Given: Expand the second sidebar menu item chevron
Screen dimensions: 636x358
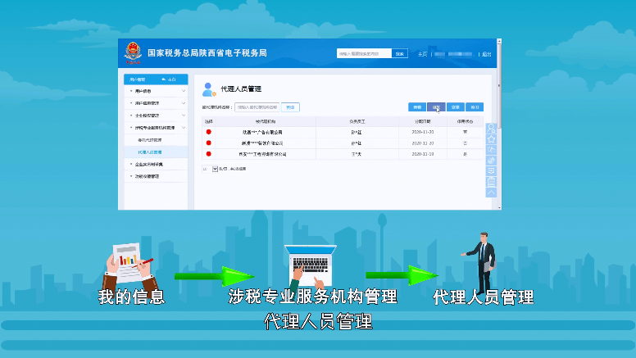Looking at the screenshot, I should click(x=184, y=103).
